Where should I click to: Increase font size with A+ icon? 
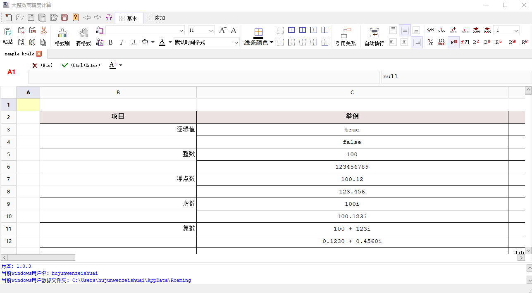(x=223, y=30)
